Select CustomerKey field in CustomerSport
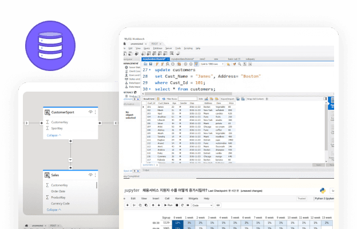 (59, 122)
